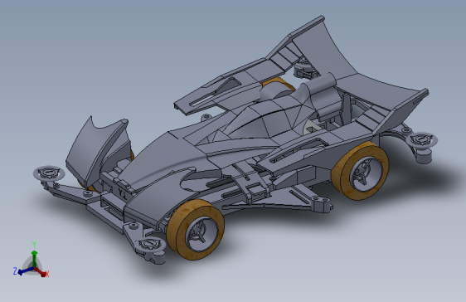The height and width of the screenshot is (302, 466).
Task: Select the front orange wheel nearest the triad
Action: [195, 230]
